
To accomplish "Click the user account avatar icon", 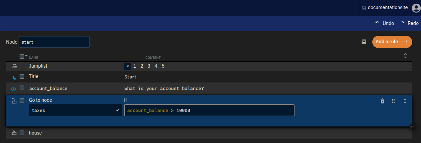I will [x=416, y=8].
